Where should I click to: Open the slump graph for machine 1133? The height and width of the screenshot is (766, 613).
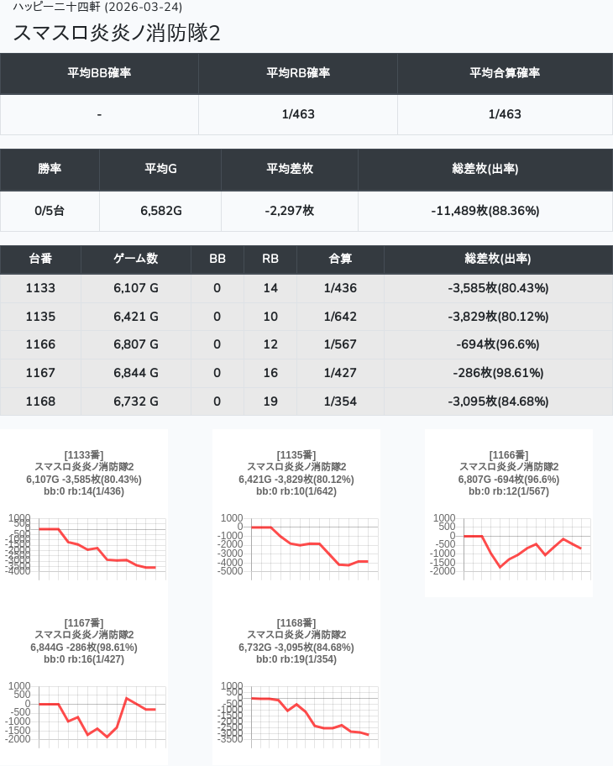84,544
